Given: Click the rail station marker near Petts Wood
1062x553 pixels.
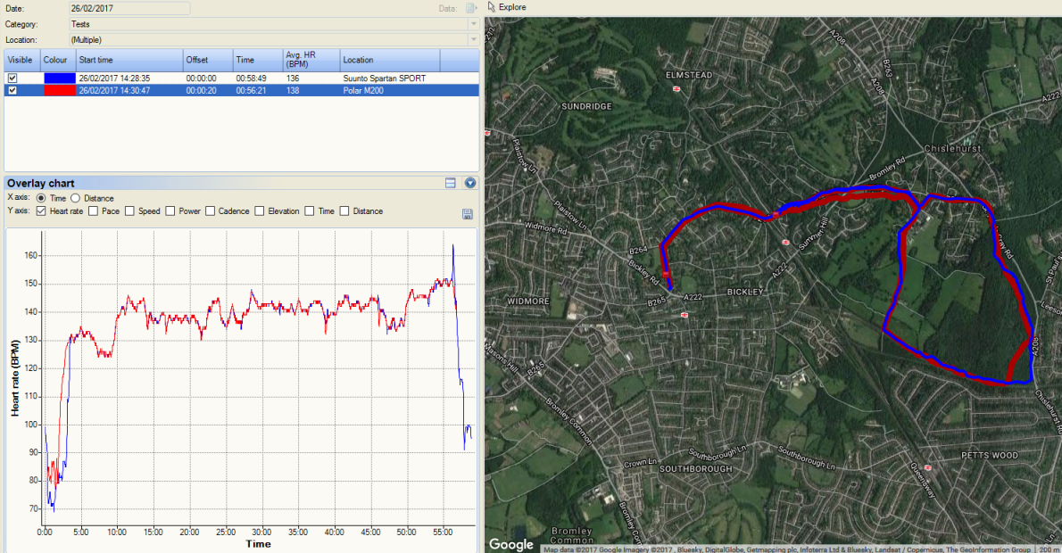Looking at the screenshot, I should tap(927, 467).
